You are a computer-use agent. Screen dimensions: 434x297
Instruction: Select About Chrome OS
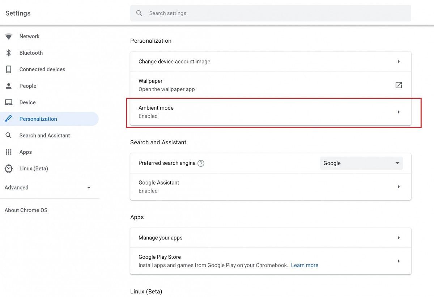click(x=26, y=210)
